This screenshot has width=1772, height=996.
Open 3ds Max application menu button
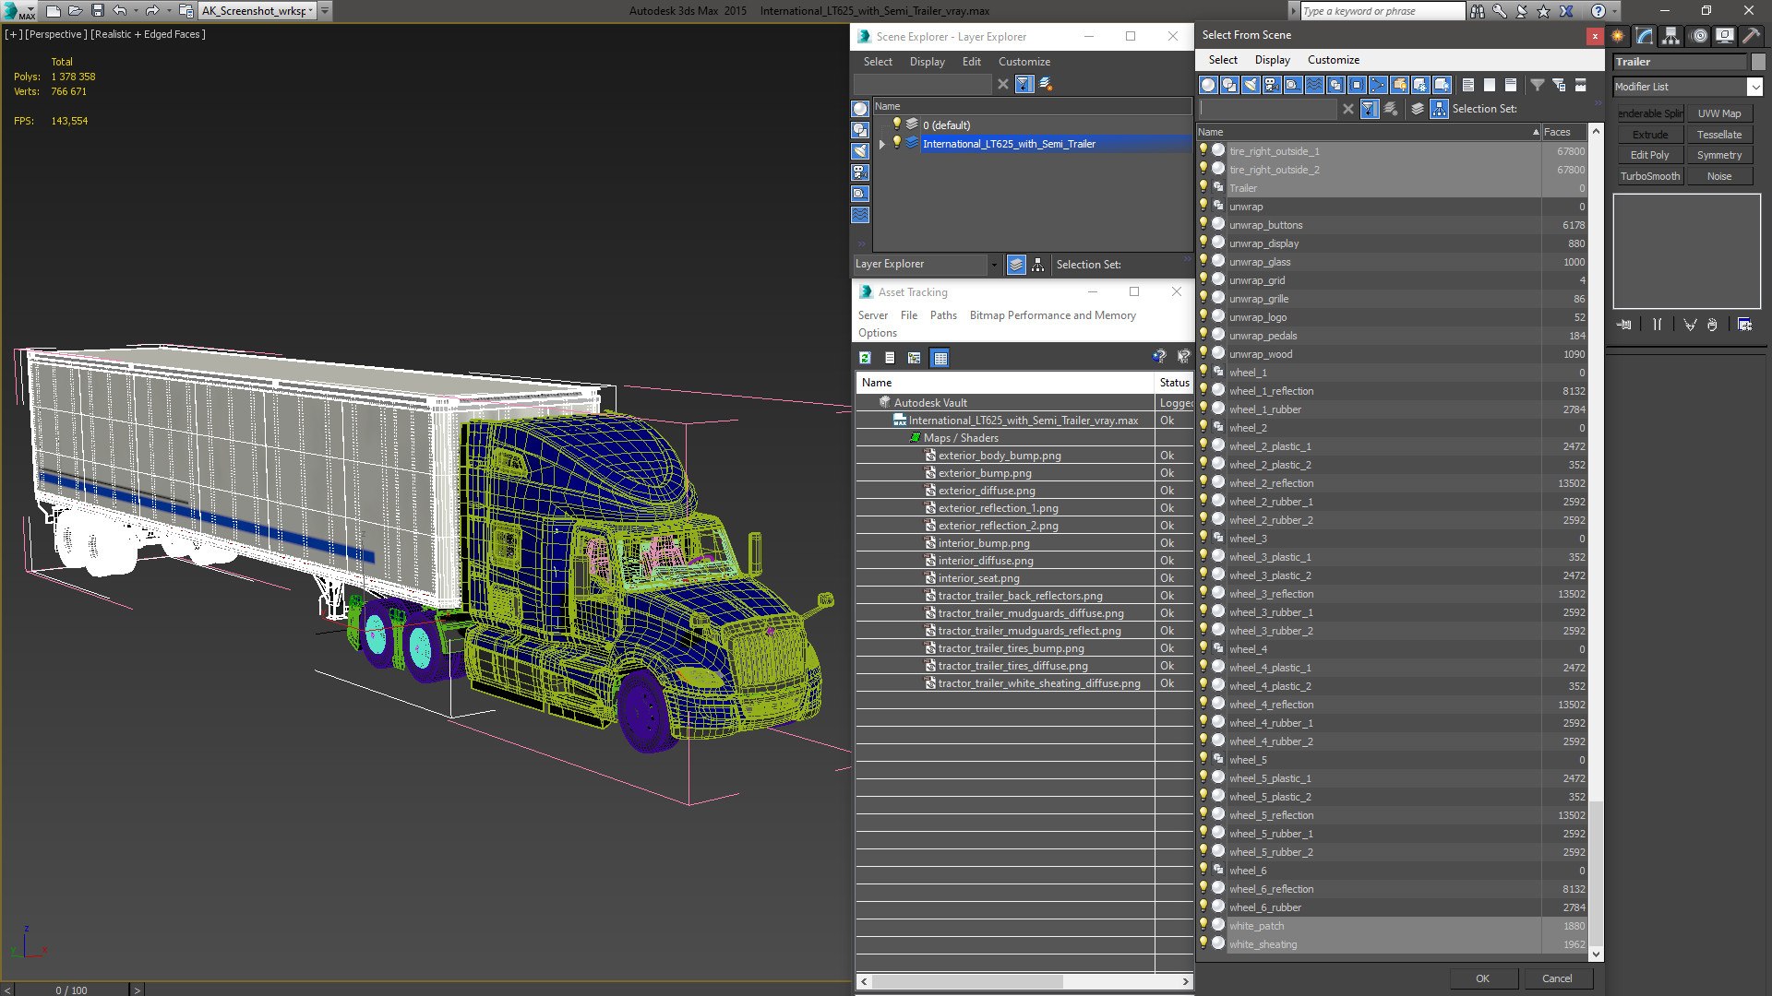click(x=18, y=11)
